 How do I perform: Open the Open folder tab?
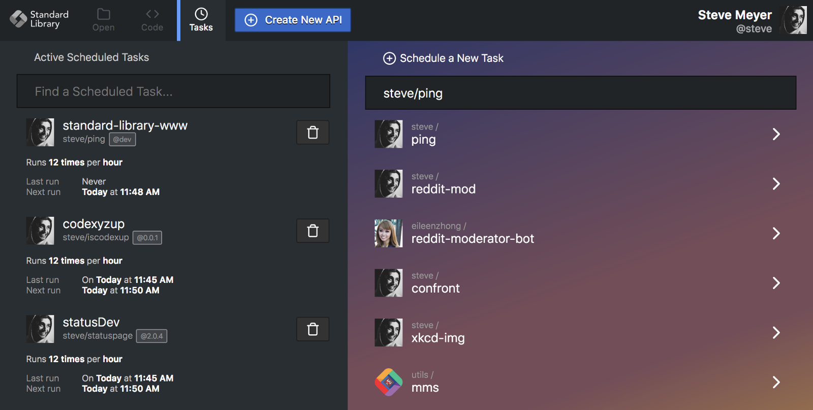pyautogui.click(x=104, y=20)
